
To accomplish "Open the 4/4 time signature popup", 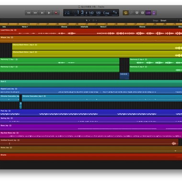I will 115,12.
